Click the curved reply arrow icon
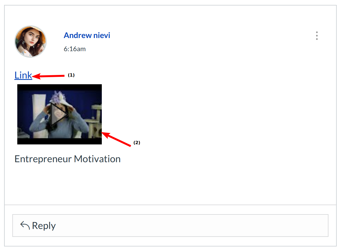343x250 pixels. pyautogui.click(x=25, y=225)
